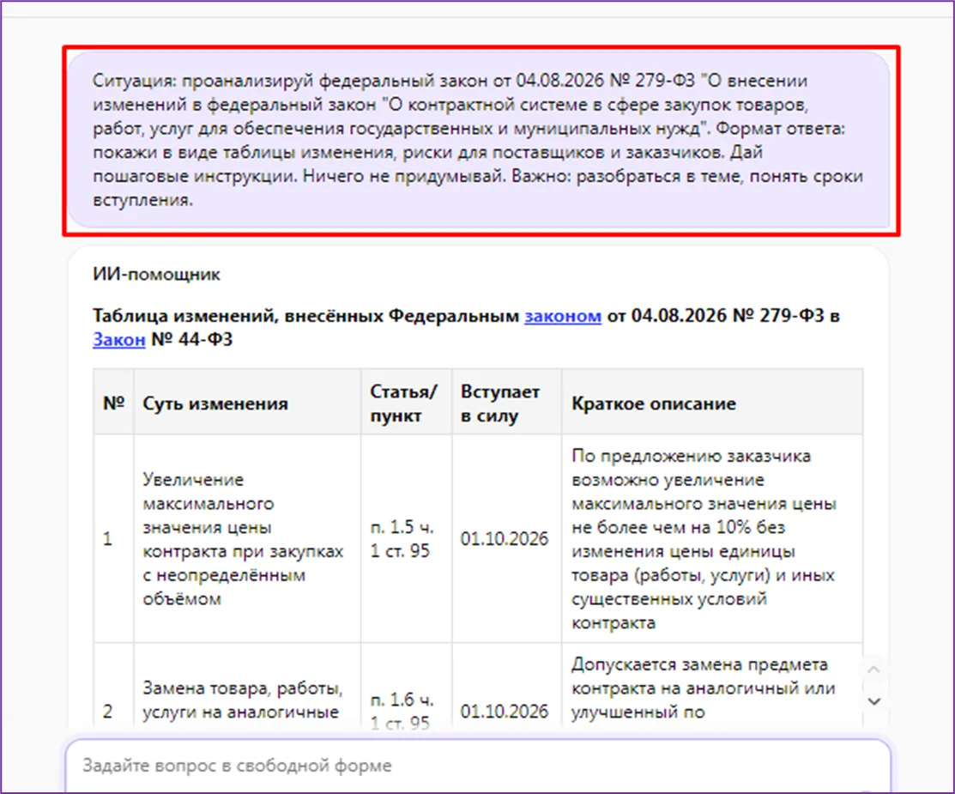The image size is (955, 794).
Task: Click the 'ИИ-помощник' label
Action: tap(156, 274)
